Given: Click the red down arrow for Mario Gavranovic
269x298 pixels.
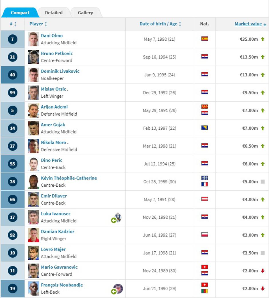Looking at the screenshot, I should tap(262, 271).
